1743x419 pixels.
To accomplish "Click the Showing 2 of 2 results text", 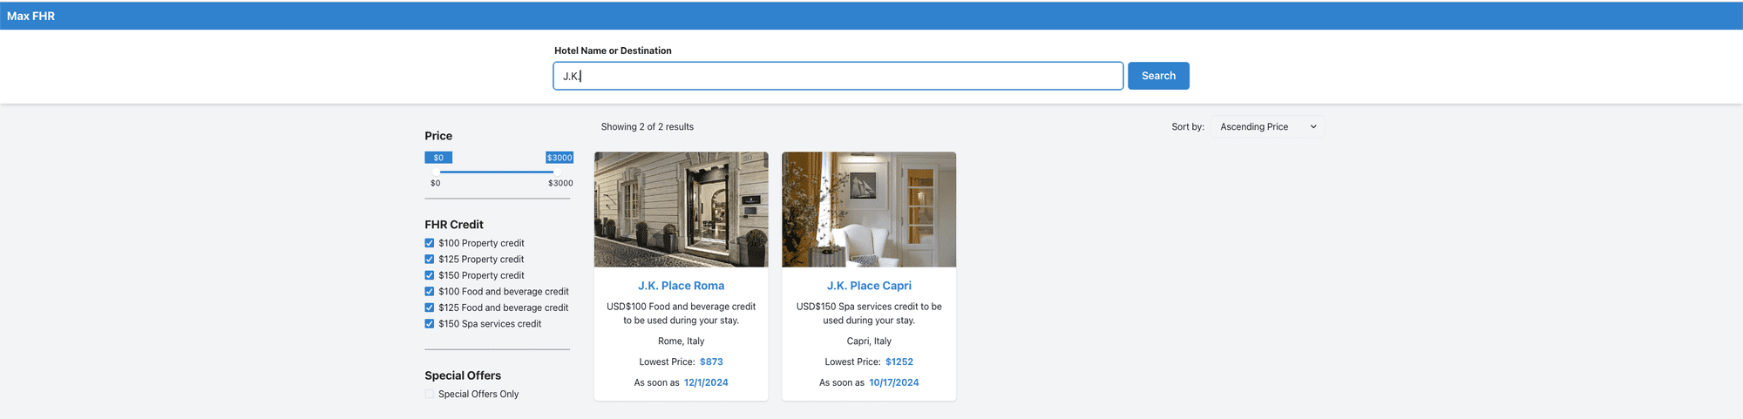I will 648,127.
